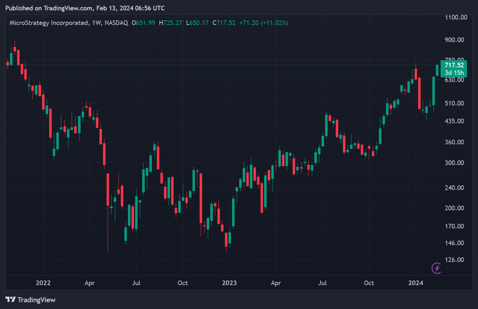Click the open value O651.99 in legend
Image resolution: width=478 pixels, height=309 pixels.
(143, 23)
